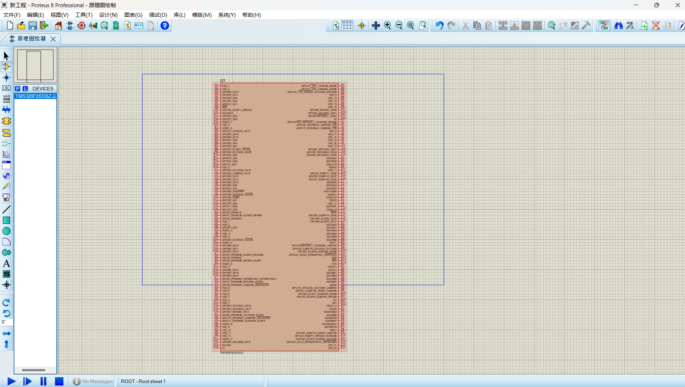Open the No Messages log indicator
Screen dimensions: 685x387
(x=93, y=381)
